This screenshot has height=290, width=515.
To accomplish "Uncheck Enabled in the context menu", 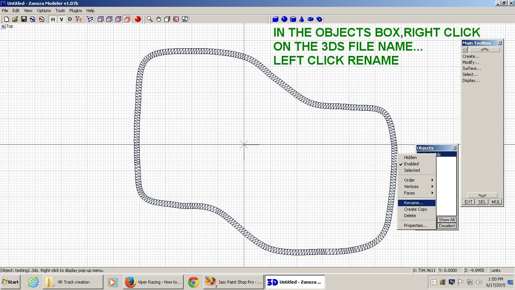I will point(417,164).
